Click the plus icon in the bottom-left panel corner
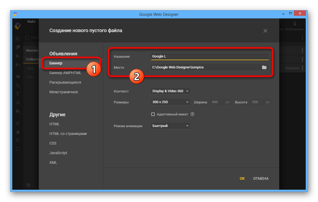This screenshot has width=318, height=202. pos(28,185)
